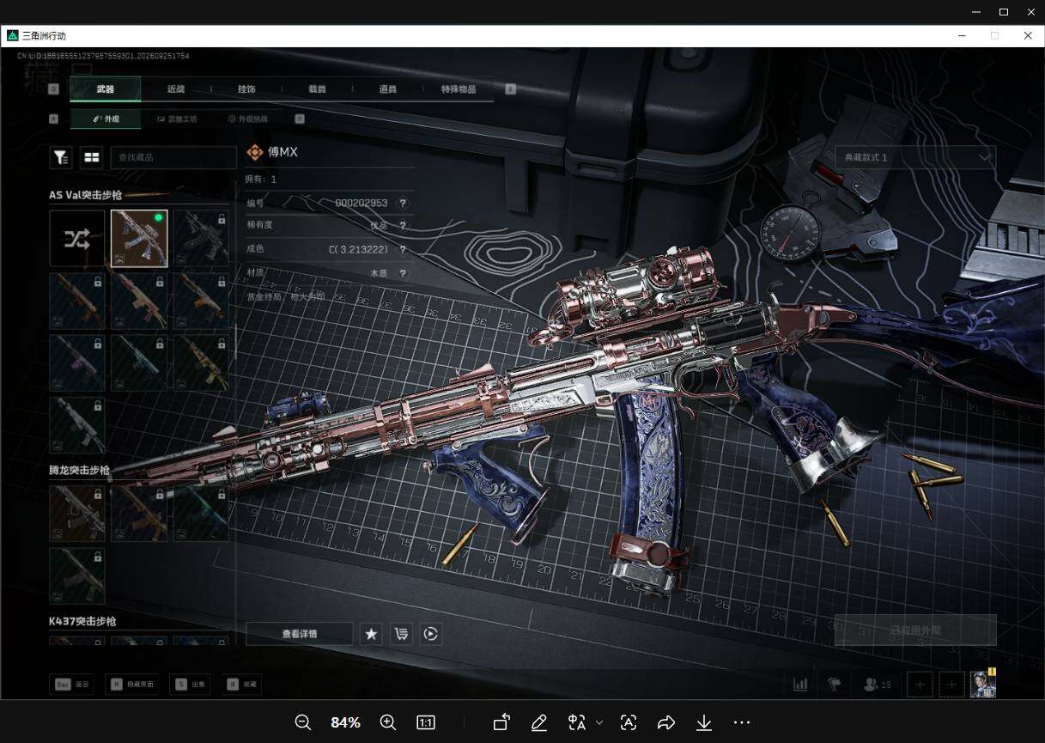Click 查看详情 view details button
Screen dimensions: 1045x743
click(x=300, y=634)
